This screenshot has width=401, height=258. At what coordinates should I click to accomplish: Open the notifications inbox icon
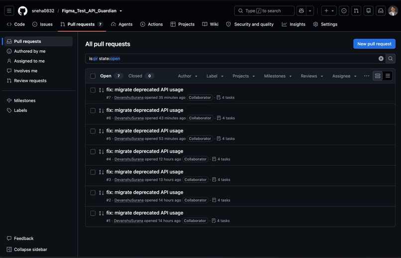381,11
